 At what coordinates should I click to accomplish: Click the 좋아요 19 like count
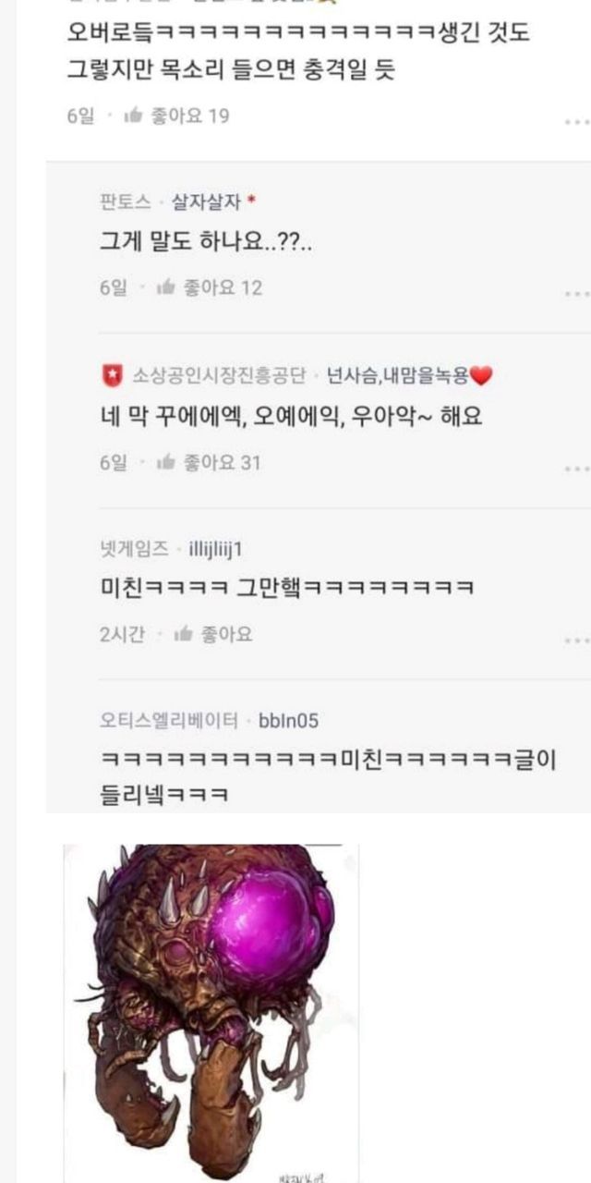[190, 116]
